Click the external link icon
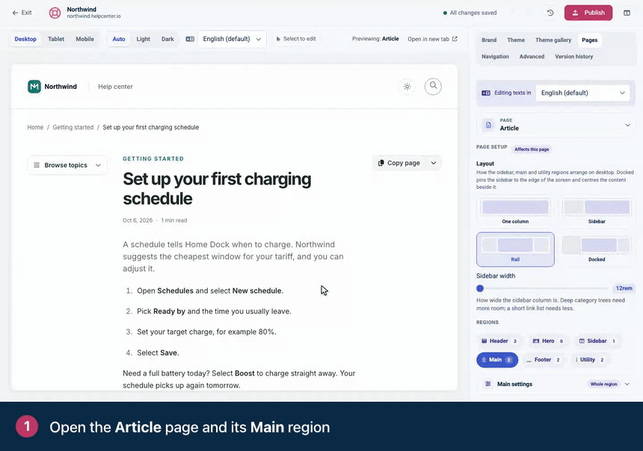Screen dimensions: 643x451 [455, 39]
